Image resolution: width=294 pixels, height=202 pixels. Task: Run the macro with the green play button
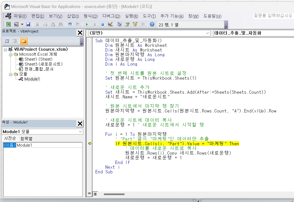pyautogui.click(x=87, y=24)
